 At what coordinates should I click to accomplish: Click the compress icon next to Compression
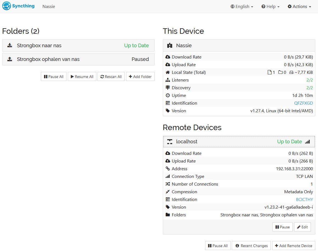(168, 192)
